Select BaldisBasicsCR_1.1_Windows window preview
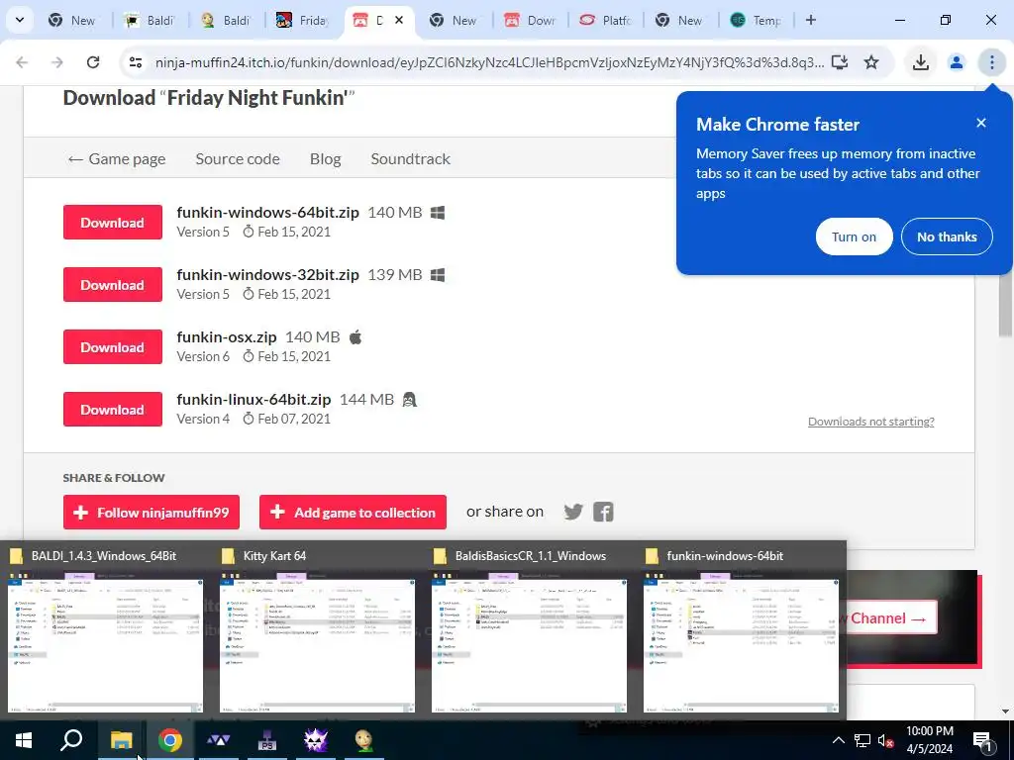This screenshot has height=760, width=1014. tap(529, 630)
